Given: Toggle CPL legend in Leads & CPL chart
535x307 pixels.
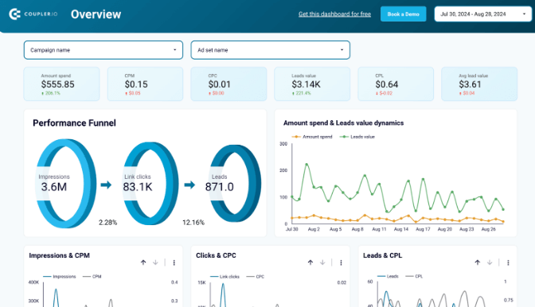Looking at the screenshot, I should click(414, 276).
